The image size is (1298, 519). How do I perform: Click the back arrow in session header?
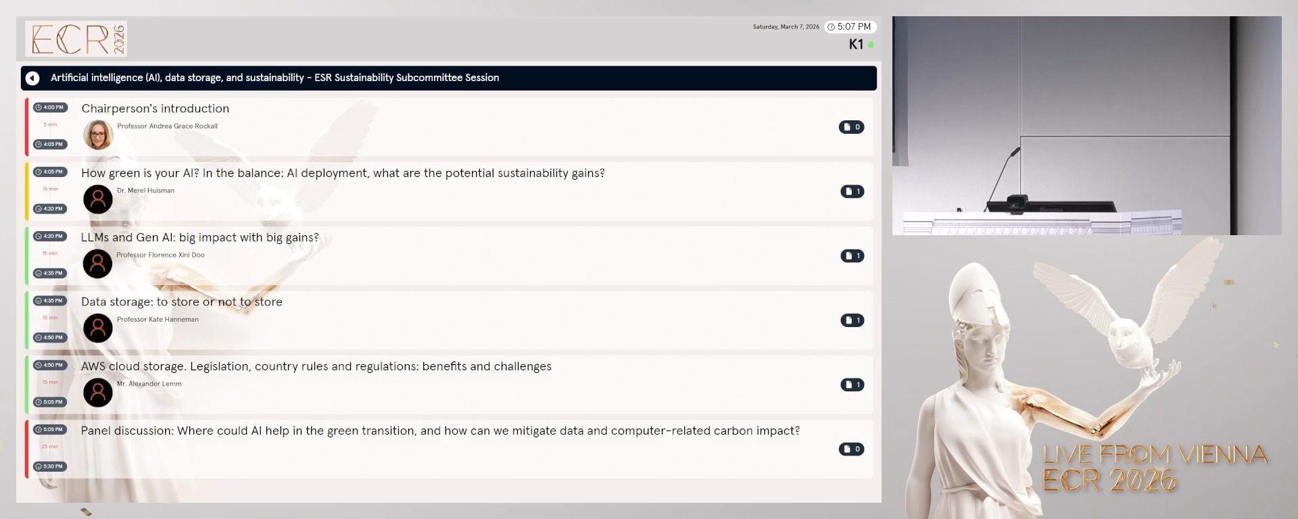32,78
